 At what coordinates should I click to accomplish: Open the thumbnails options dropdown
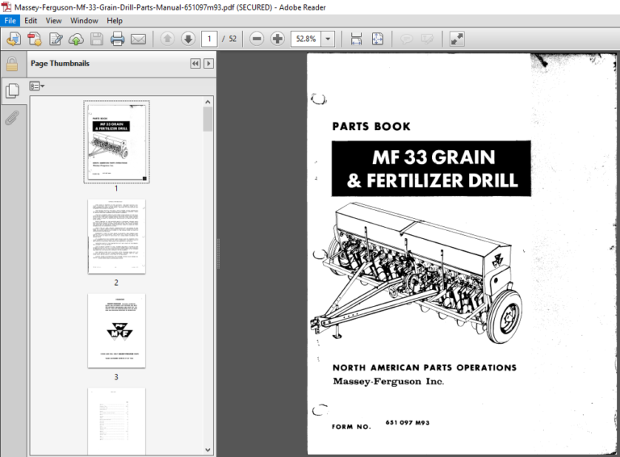tap(36, 86)
